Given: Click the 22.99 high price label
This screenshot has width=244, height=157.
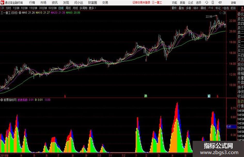Looking at the screenshot, I should [209, 17].
